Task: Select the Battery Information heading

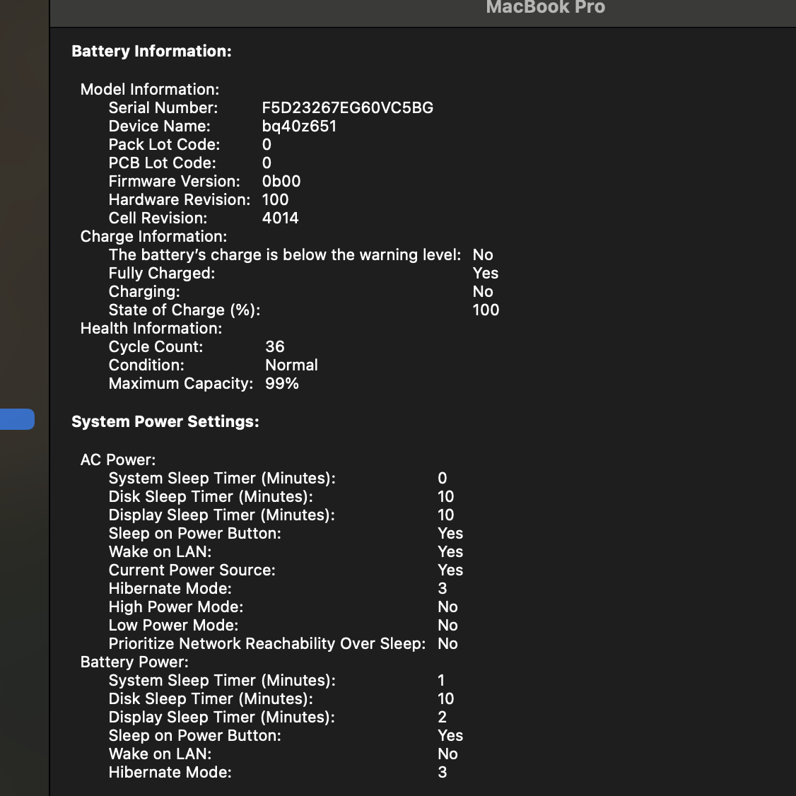Action: [x=151, y=51]
